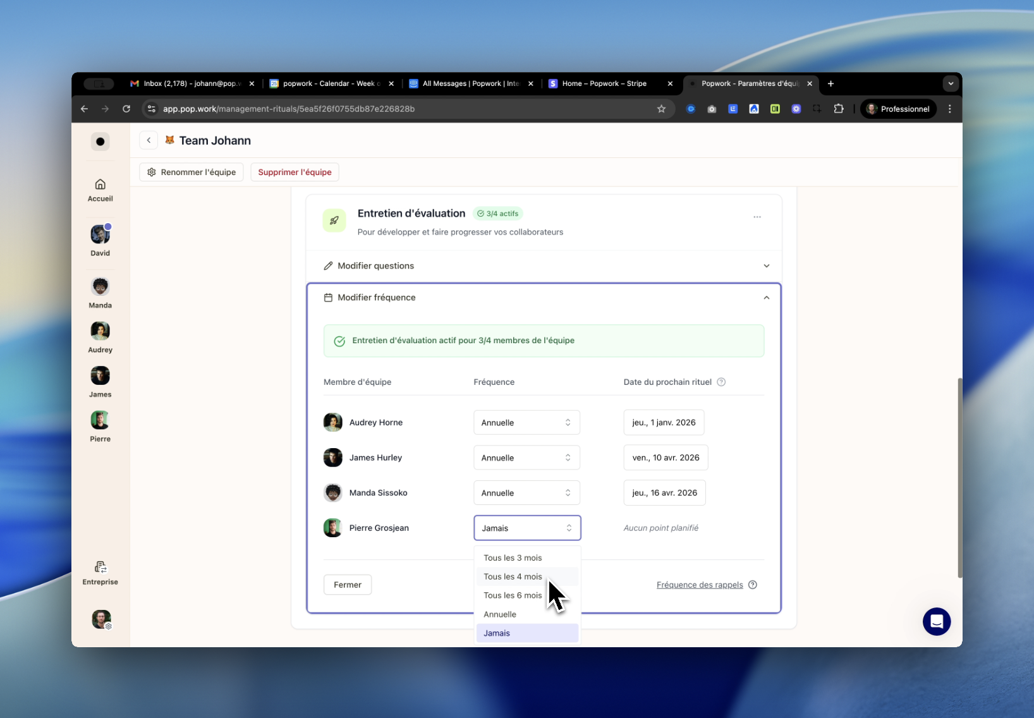Click the 3/4 actifs status badge

[x=498, y=214]
